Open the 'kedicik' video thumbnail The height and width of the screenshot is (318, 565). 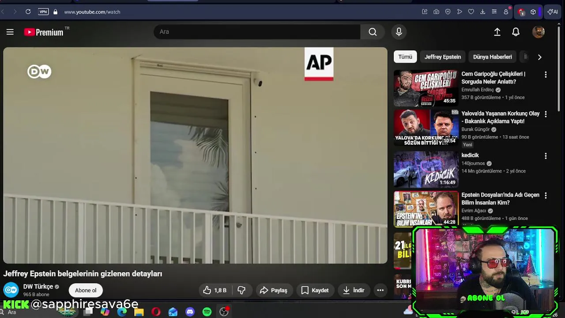click(x=426, y=170)
